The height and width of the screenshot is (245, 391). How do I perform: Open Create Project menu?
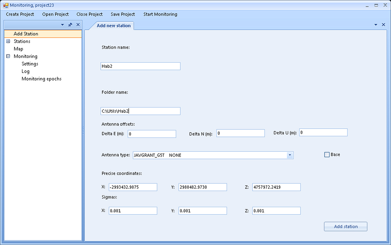pos(20,14)
